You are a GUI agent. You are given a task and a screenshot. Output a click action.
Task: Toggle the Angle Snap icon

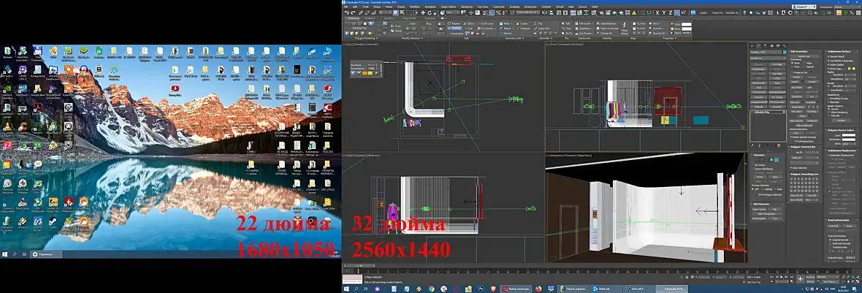492,12
